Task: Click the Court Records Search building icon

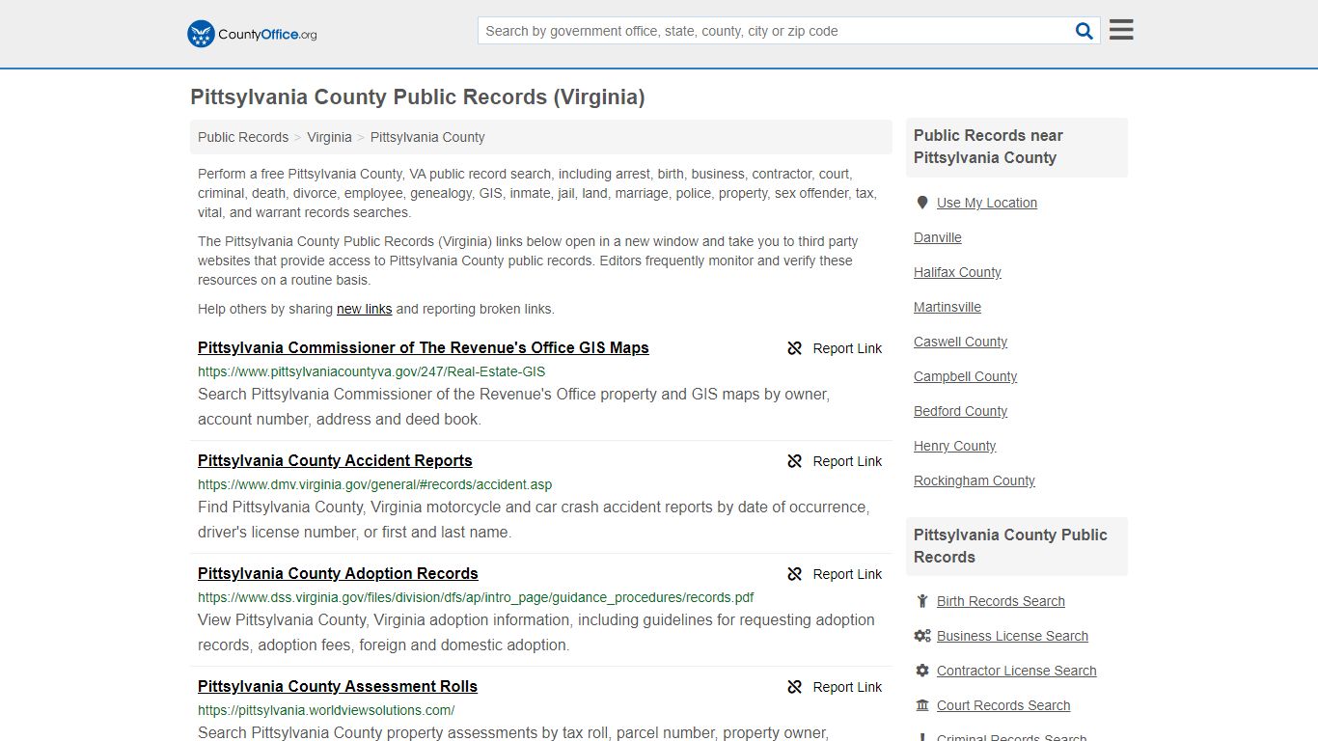Action: click(922, 705)
